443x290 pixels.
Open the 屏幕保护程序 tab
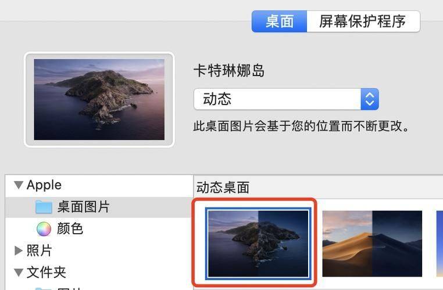[363, 21]
